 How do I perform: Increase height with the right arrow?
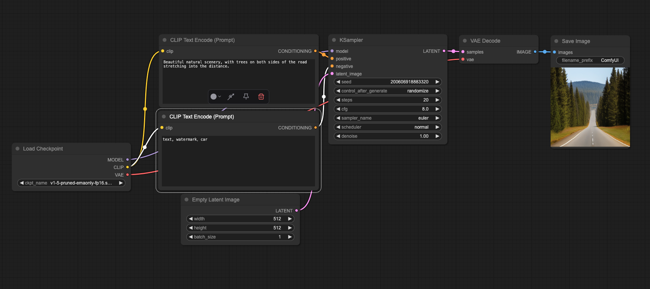290,228
